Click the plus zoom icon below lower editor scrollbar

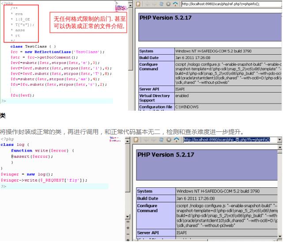click(128, 228)
